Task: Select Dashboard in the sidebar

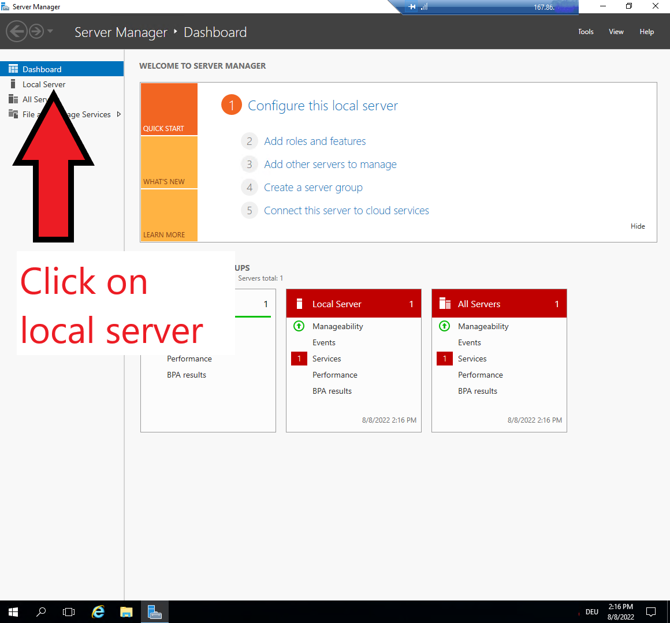Action: 62,69
